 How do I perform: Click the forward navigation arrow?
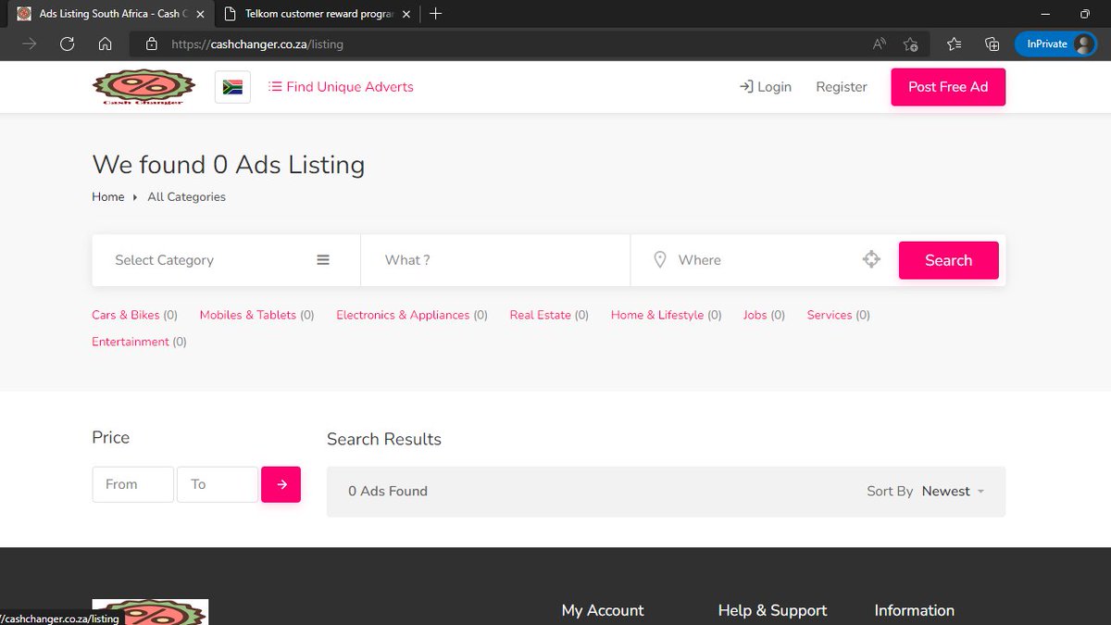point(30,44)
